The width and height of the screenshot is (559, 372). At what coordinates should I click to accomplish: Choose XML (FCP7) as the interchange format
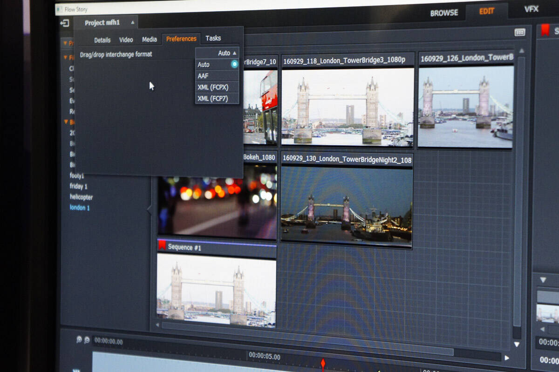click(217, 98)
